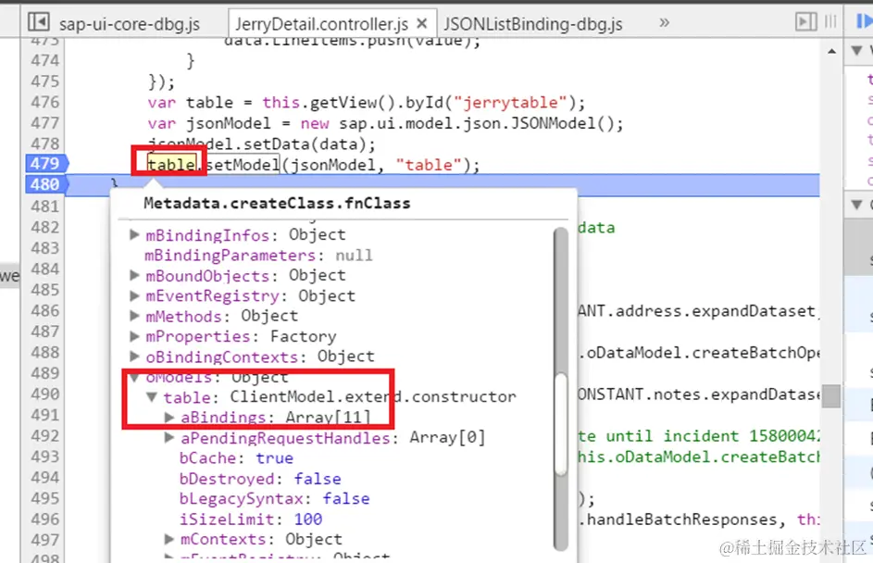
Task: Expand oBindingContexts object
Action: [x=134, y=357]
